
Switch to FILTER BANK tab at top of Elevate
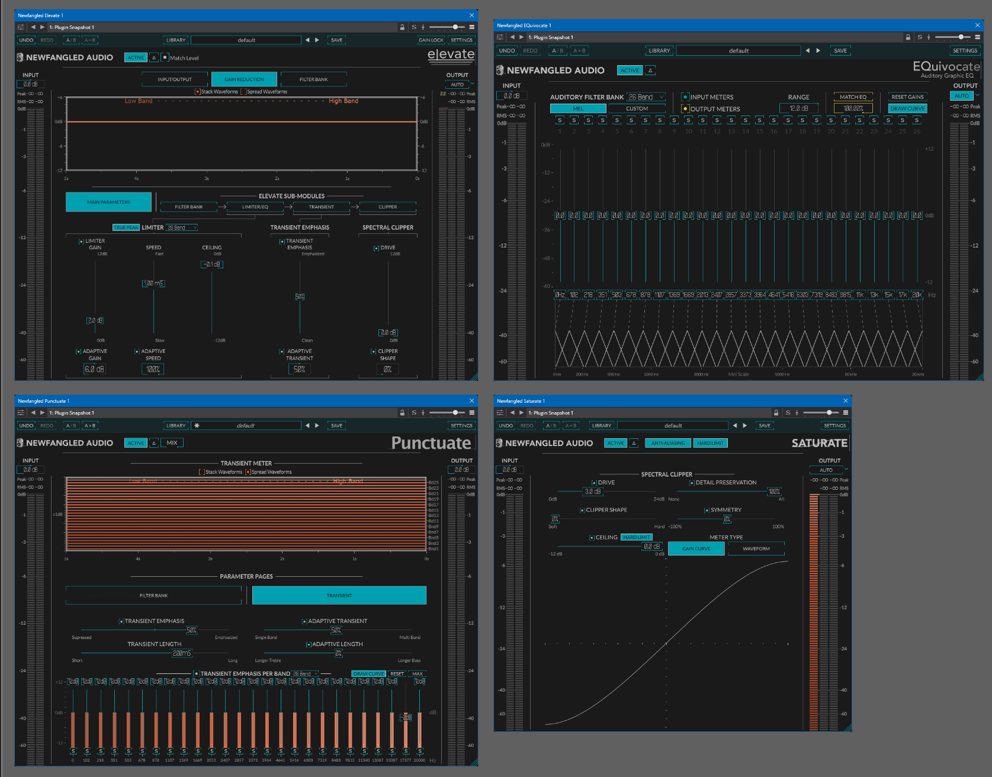pyautogui.click(x=314, y=79)
